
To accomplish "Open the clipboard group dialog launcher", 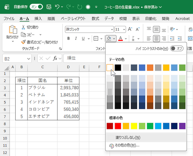I will [x=60, y=48].
